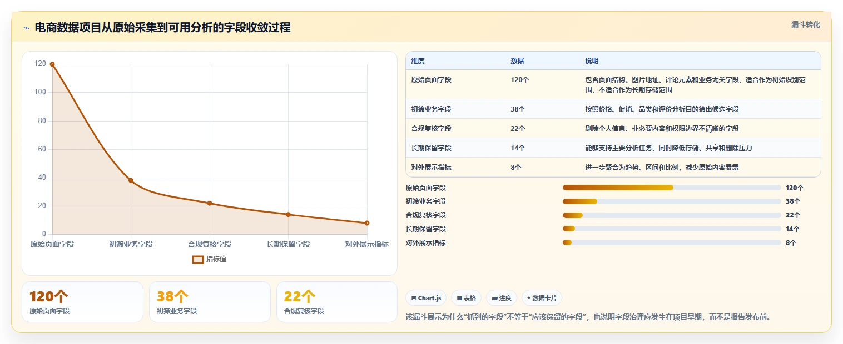Select the 22个 合规复核字段 card
This screenshot has height=344, width=843.
point(337,302)
